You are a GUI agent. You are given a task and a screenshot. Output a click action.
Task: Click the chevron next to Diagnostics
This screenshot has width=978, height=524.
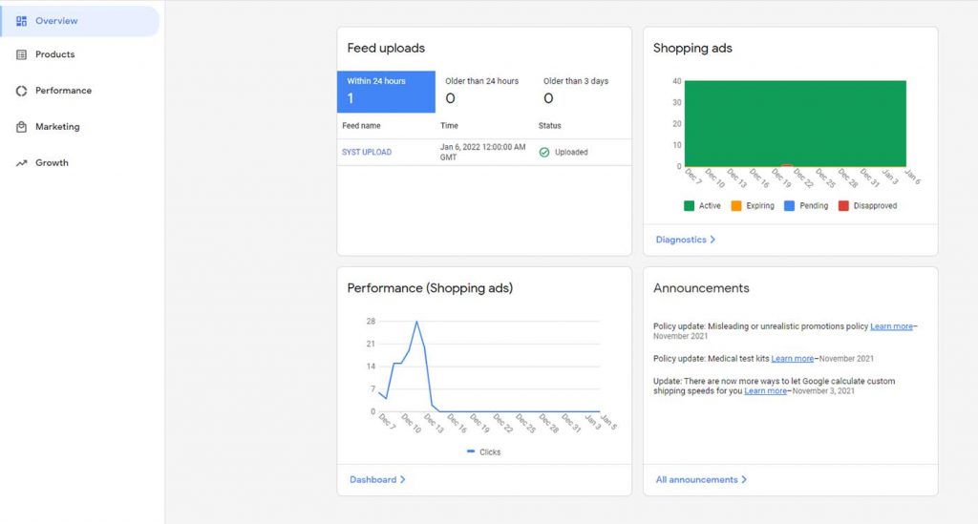click(712, 240)
